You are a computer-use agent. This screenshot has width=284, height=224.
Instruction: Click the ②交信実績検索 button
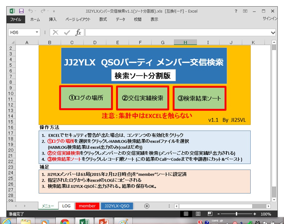pyautogui.click(x=142, y=98)
